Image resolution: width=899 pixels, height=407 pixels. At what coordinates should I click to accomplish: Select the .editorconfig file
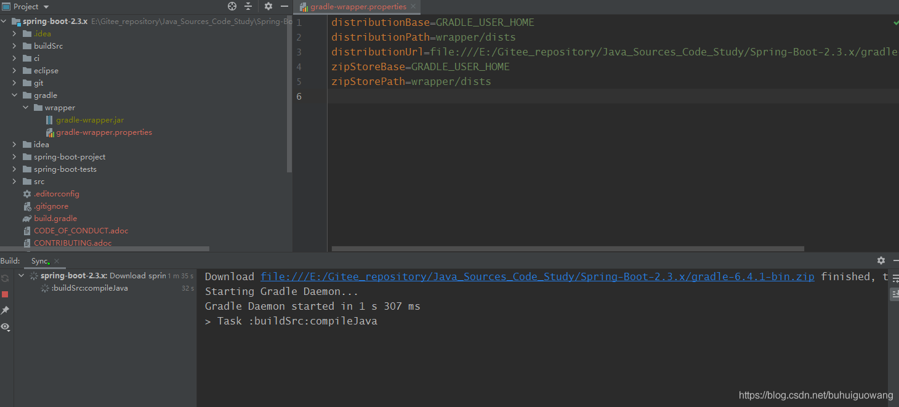click(57, 194)
